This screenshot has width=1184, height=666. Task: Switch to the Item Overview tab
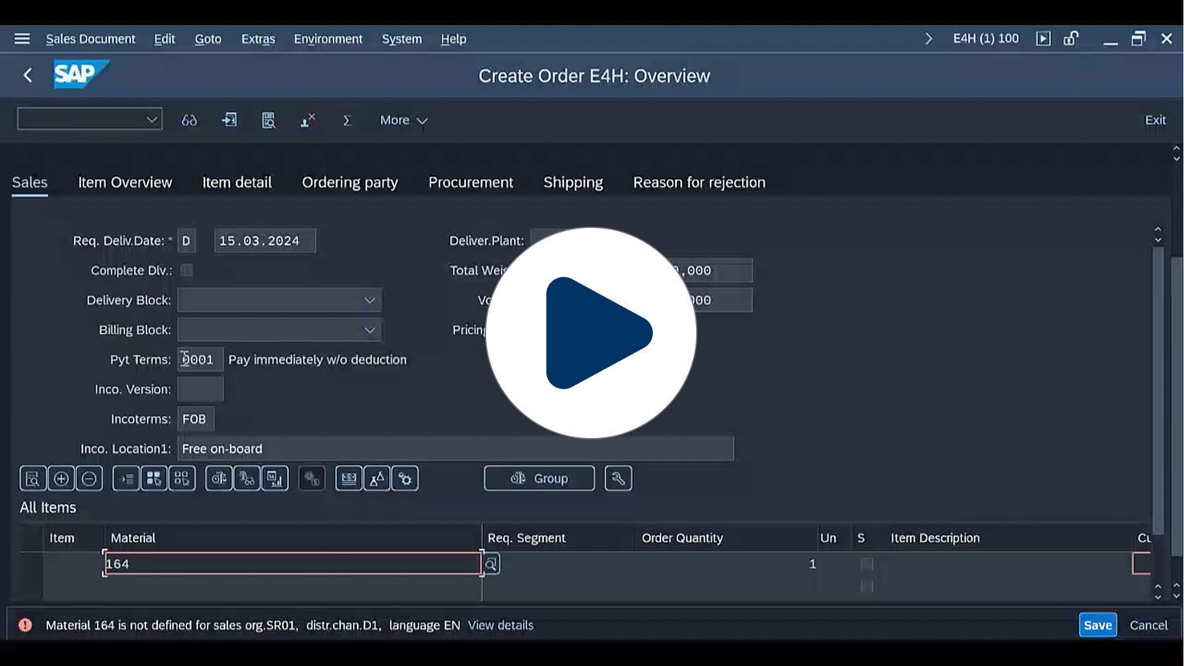125,182
